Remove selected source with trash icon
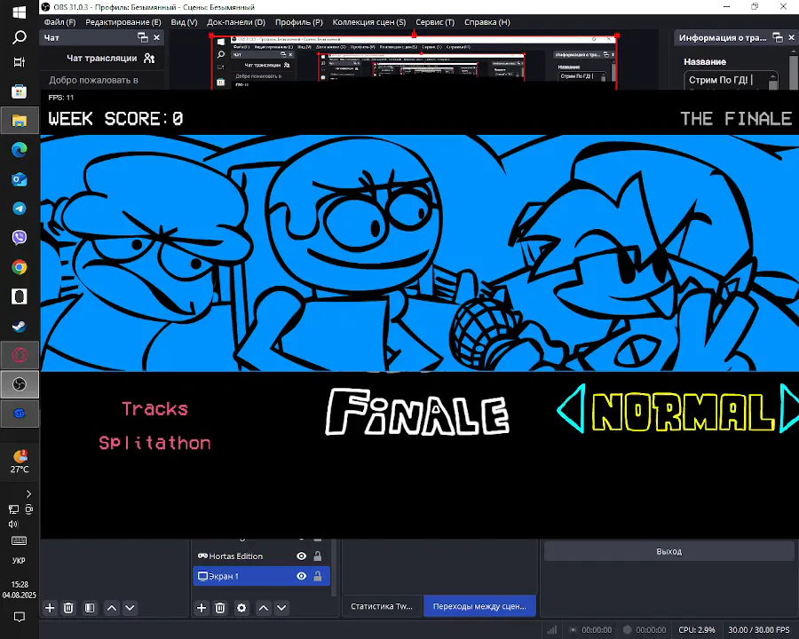 pyautogui.click(x=220, y=607)
